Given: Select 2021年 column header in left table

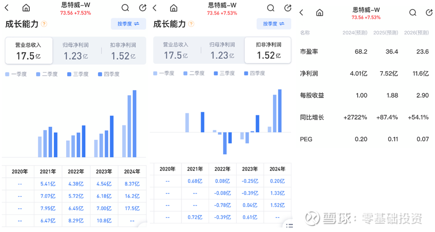Looking at the screenshot, I should pos(48,172).
